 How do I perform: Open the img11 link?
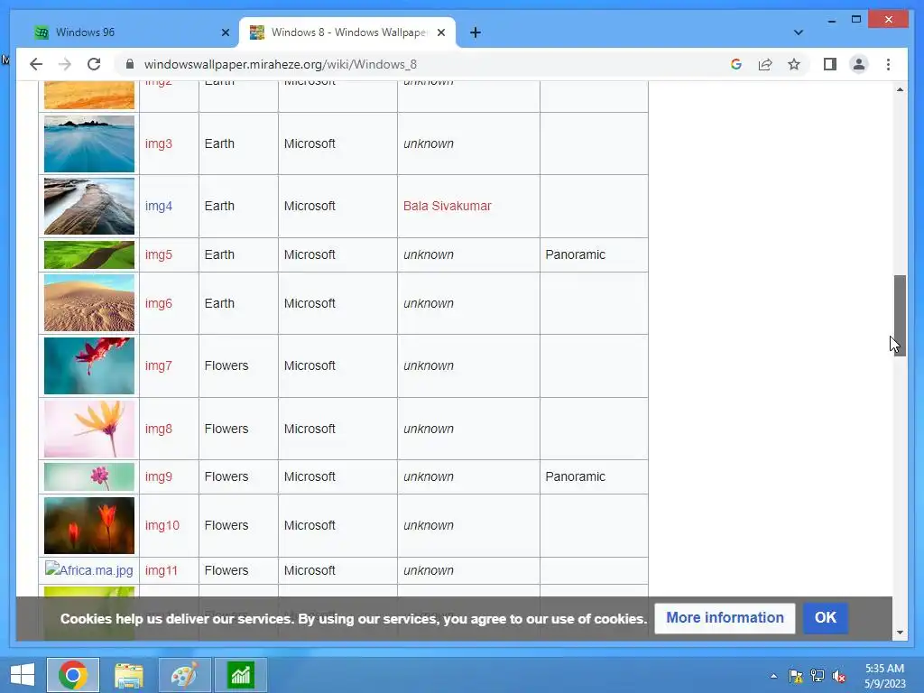pyautogui.click(x=161, y=570)
